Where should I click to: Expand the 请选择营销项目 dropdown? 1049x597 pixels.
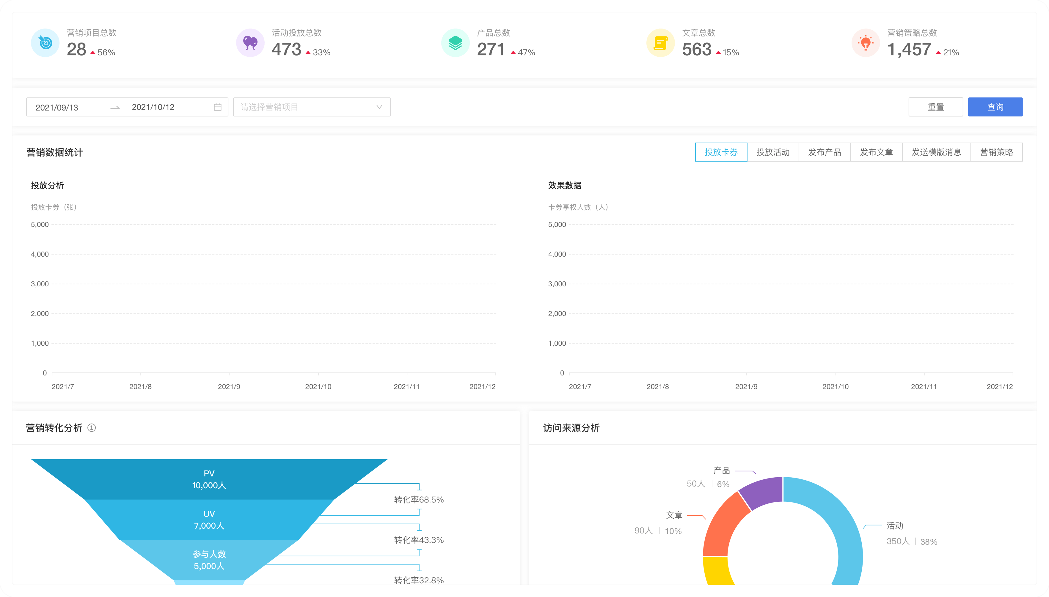[312, 107]
